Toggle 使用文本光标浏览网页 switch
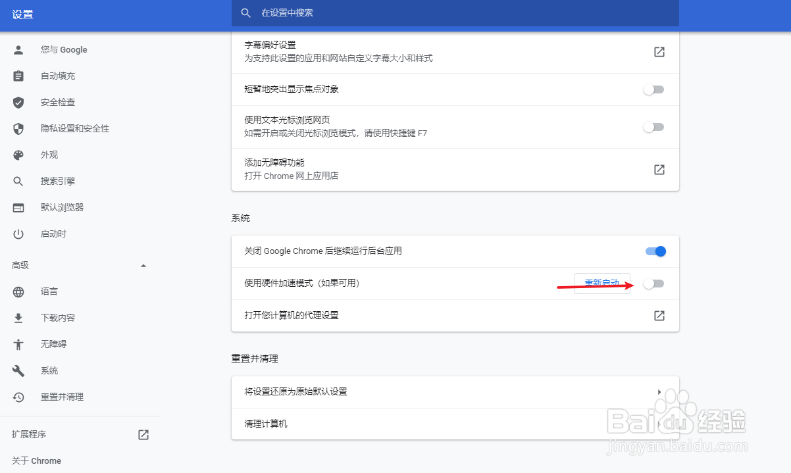791x473 pixels. pos(654,127)
